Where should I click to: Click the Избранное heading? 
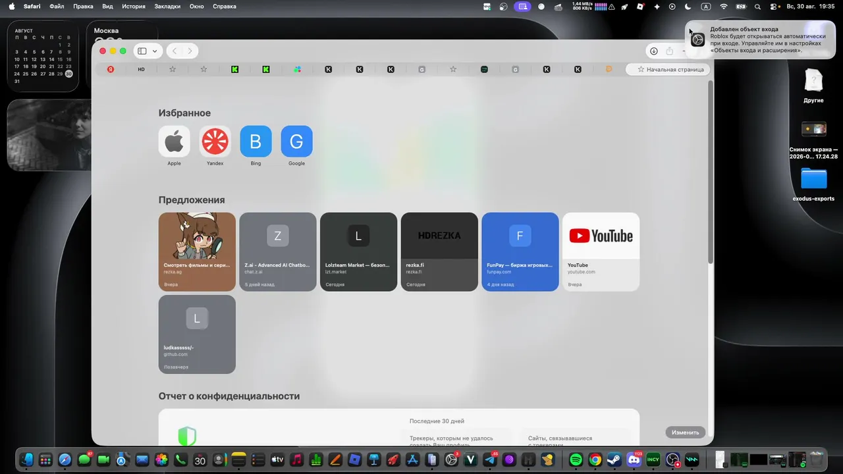pyautogui.click(x=184, y=113)
